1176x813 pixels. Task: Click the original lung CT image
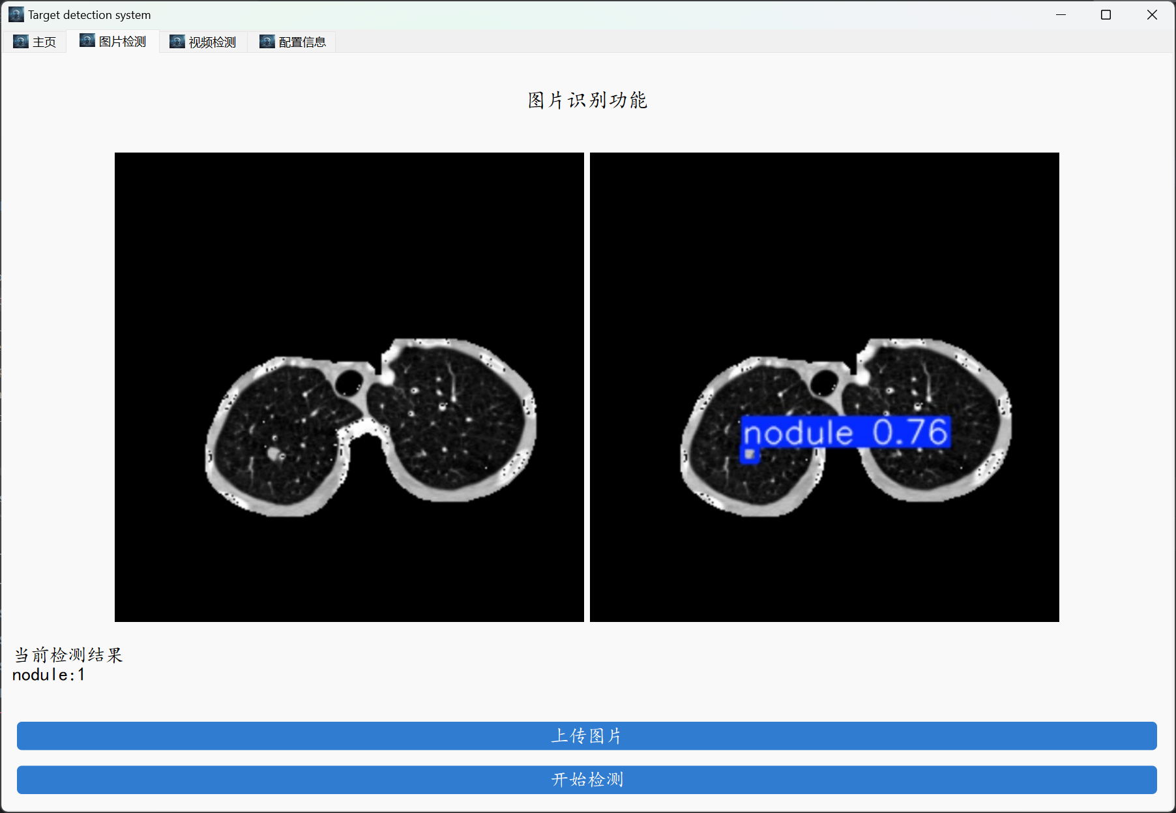pos(349,387)
